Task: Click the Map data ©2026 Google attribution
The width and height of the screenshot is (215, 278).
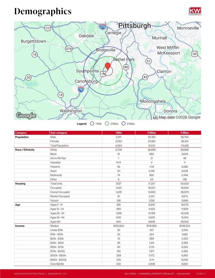Action: [x=179, y=117]
